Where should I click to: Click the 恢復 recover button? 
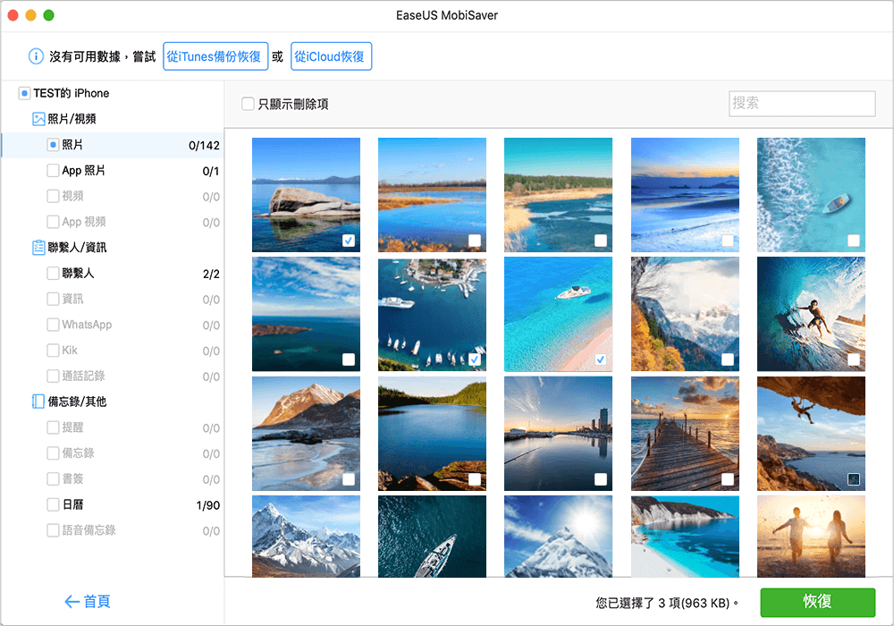coord(817,603)
